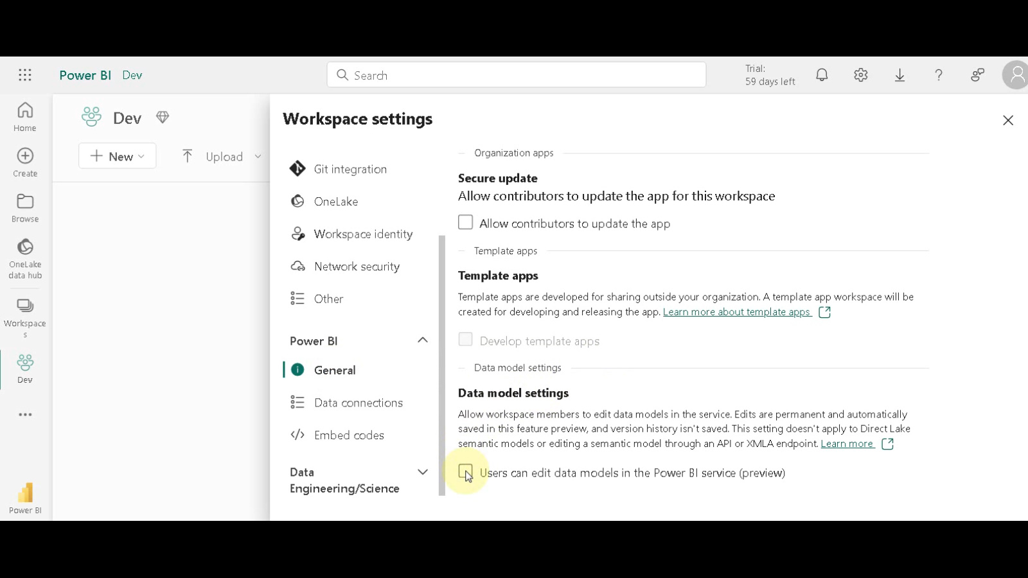Viewport: 1028px width, 578px height.
Task: Enable Allow contributors to update the app
Action: click(x=465, y=222)
